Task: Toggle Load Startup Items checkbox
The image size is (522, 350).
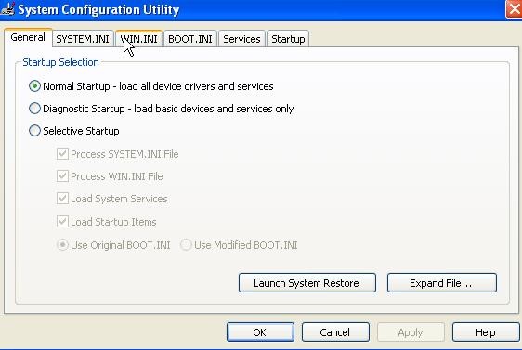Action: tap(62, 222)
